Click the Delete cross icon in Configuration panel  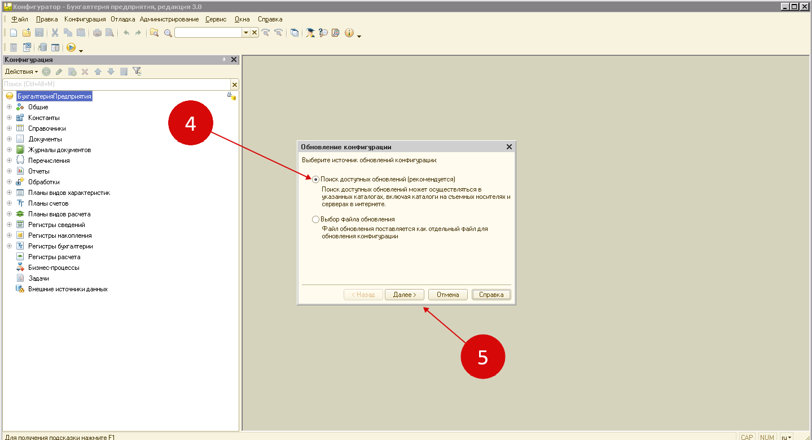click(x=85, y=72)
